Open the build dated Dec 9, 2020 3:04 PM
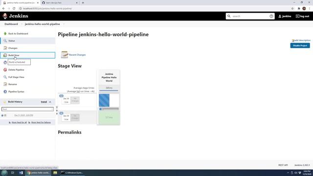This screenshot has width=313, height=176. [x=24, y=115]
